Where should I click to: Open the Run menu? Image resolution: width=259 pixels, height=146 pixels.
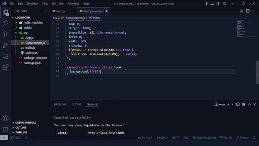coord(62,4)
